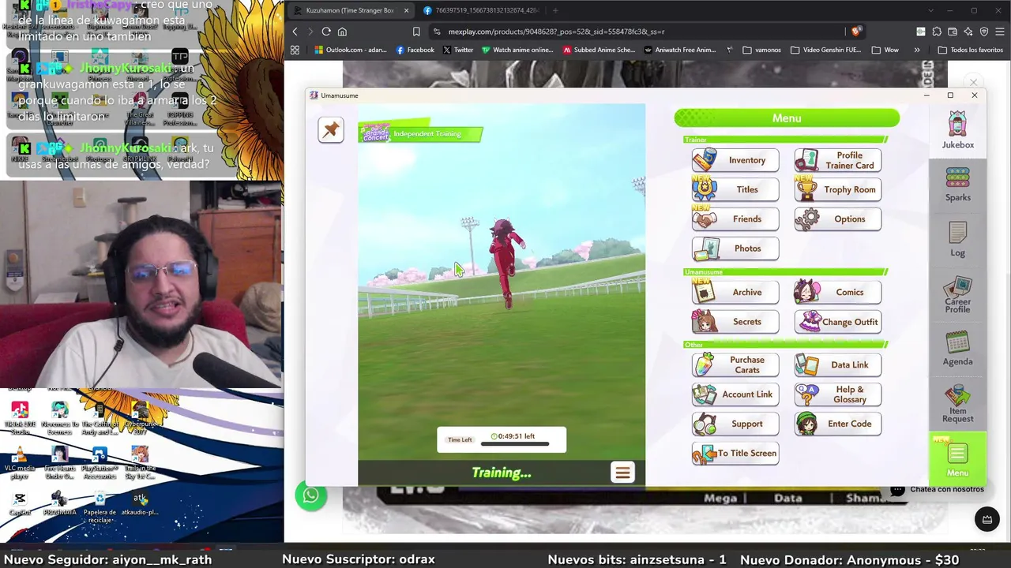Open the Inventory menu button
The width and height of the screenshot is (1011, 568).
click(735, 160)
